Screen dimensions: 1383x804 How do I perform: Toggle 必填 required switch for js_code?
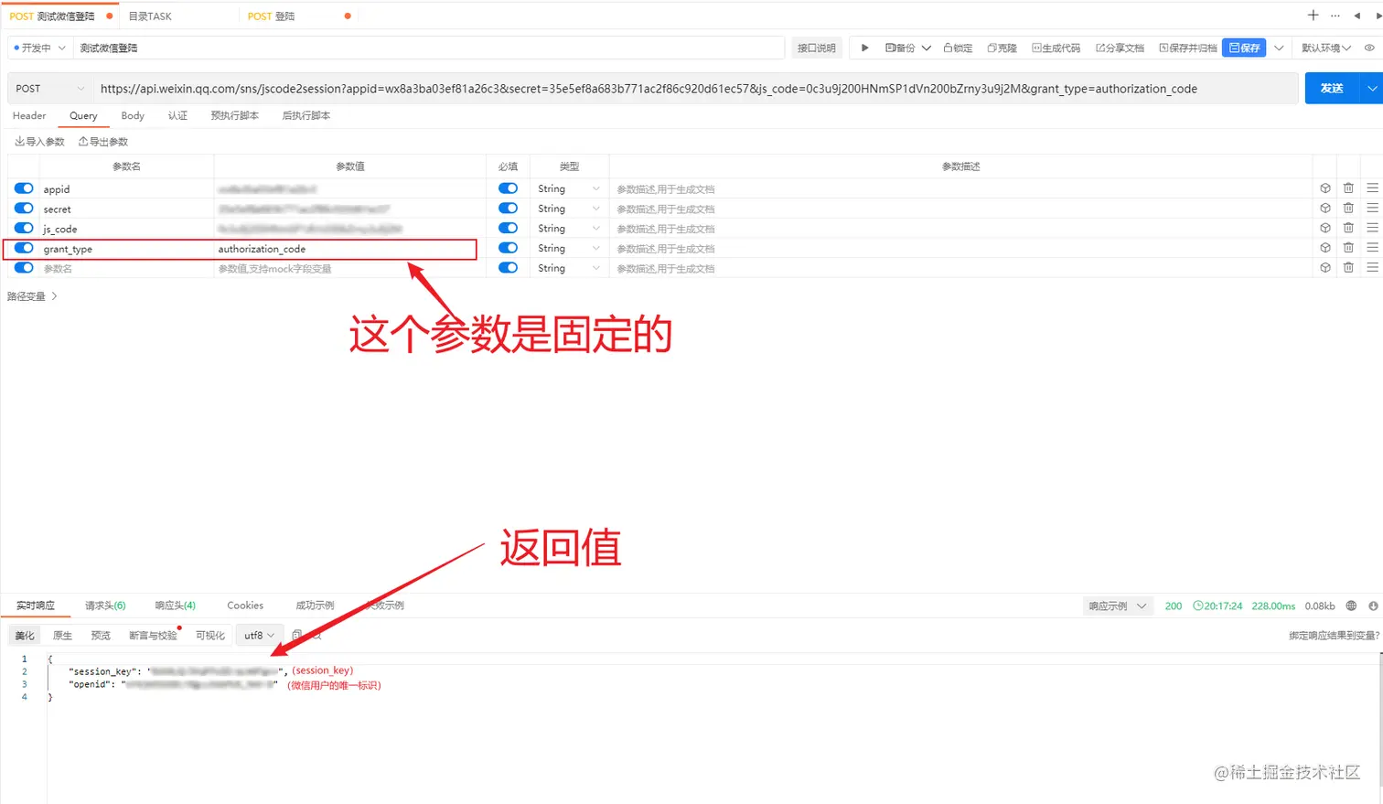508,228
